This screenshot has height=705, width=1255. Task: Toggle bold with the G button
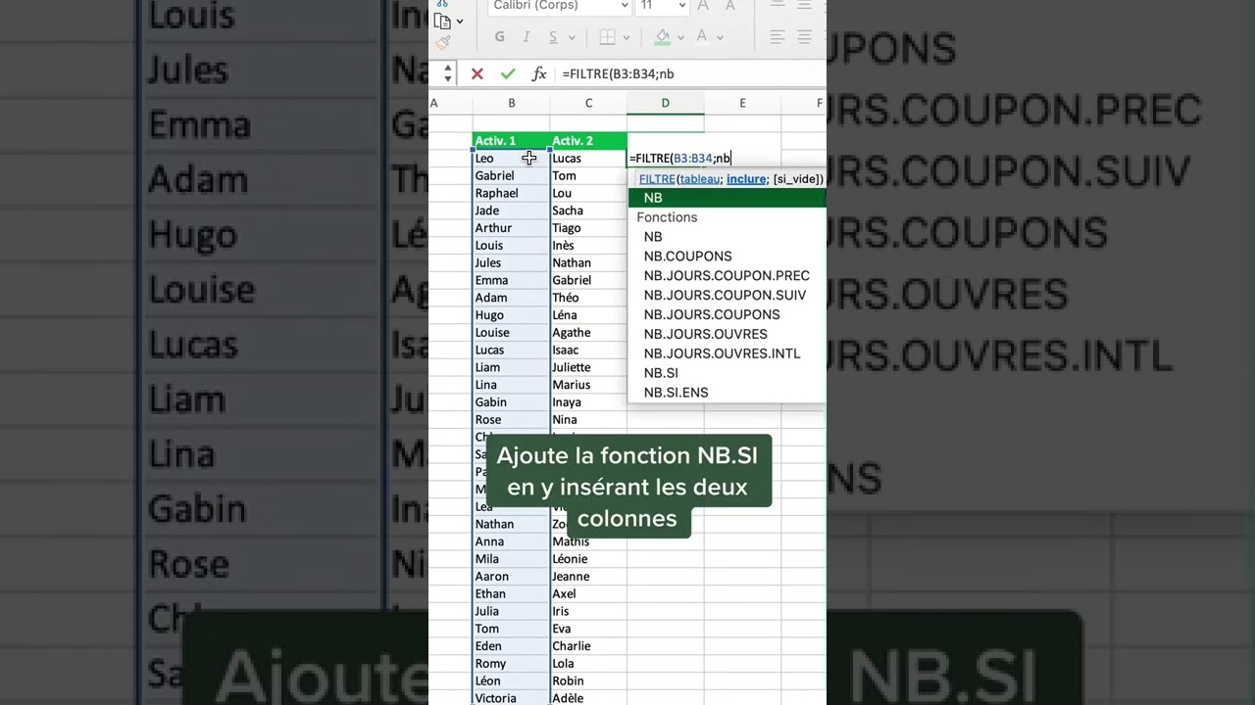500,37
